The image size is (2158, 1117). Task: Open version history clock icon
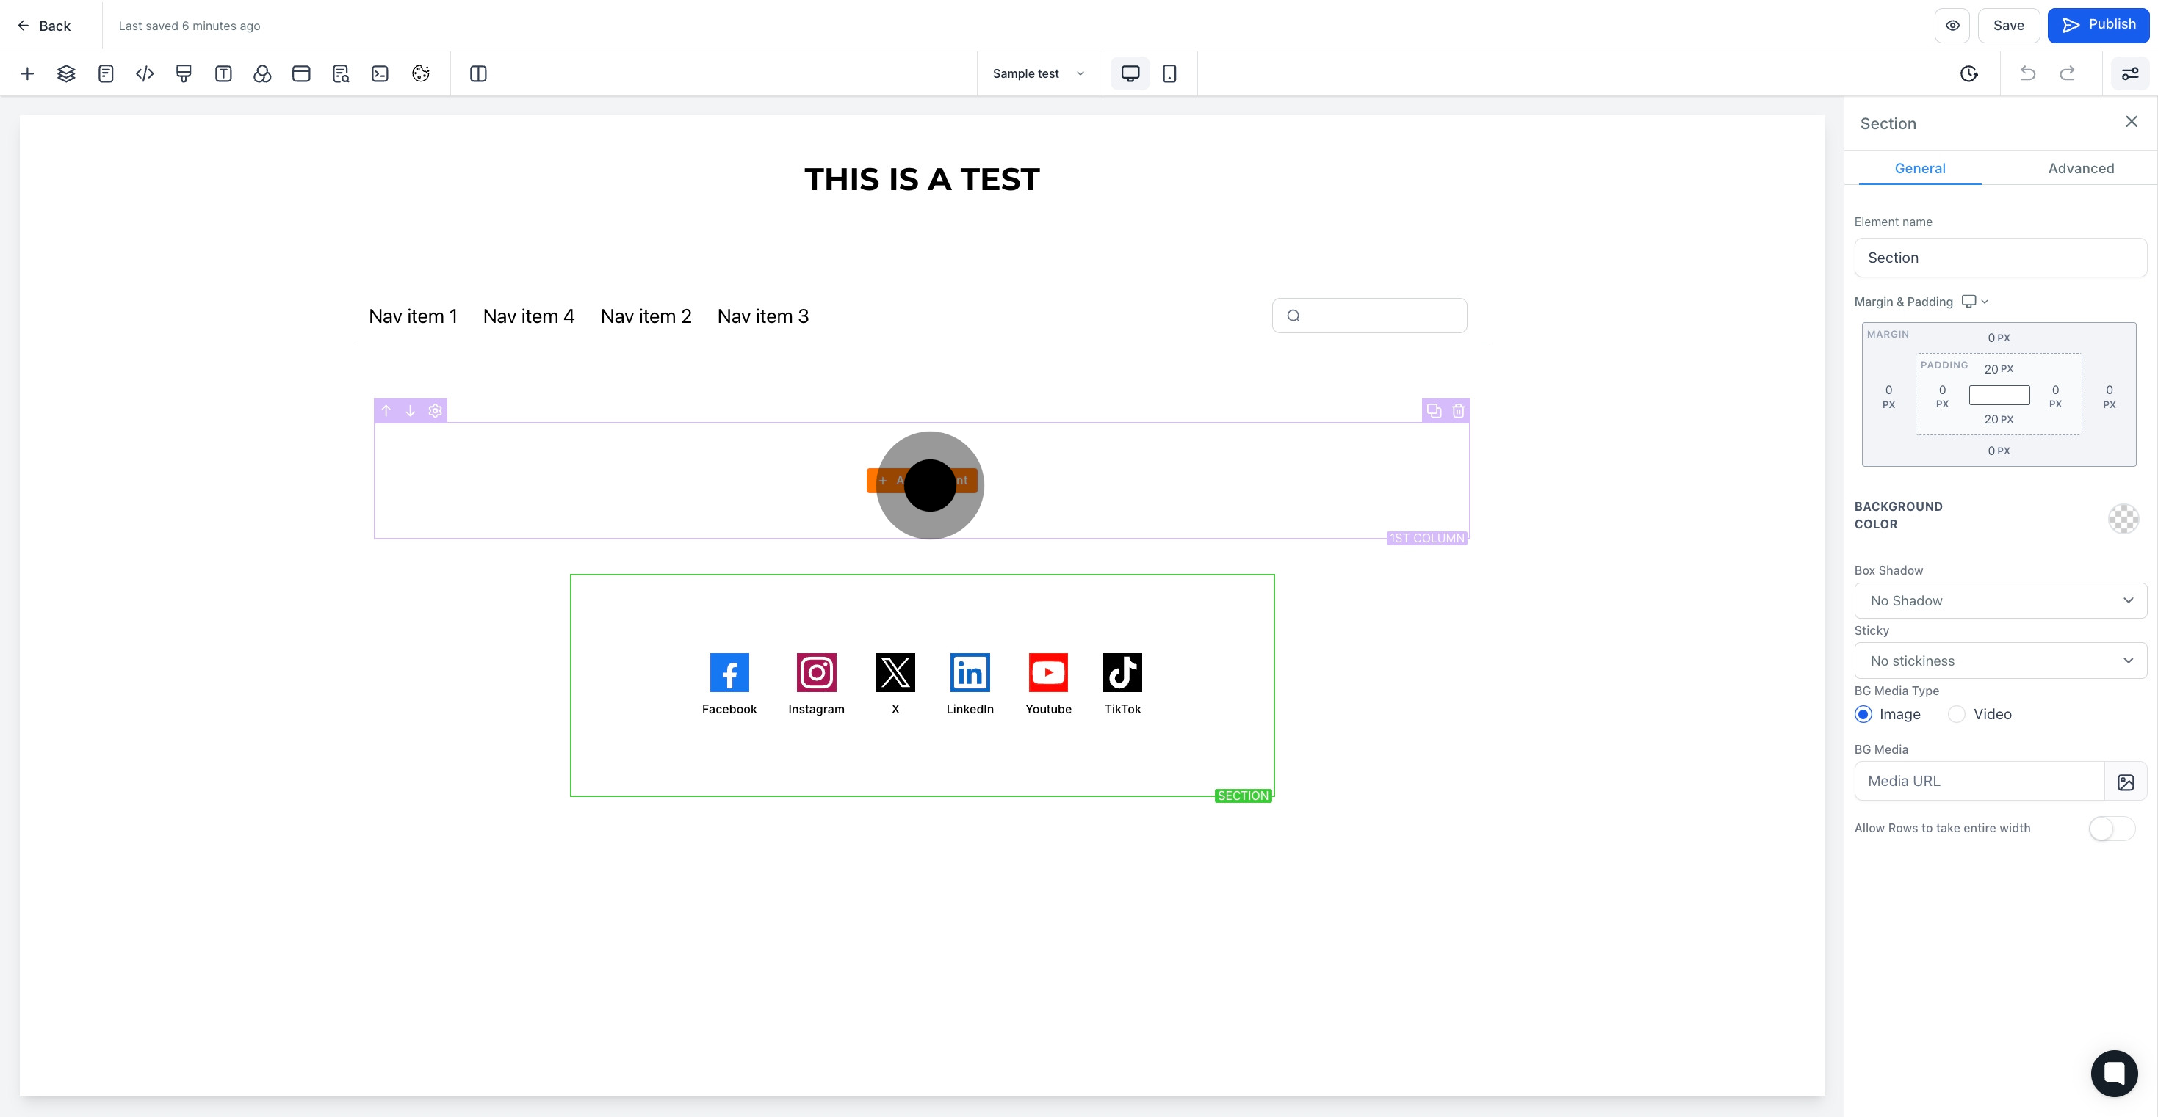pos(1968,73)
